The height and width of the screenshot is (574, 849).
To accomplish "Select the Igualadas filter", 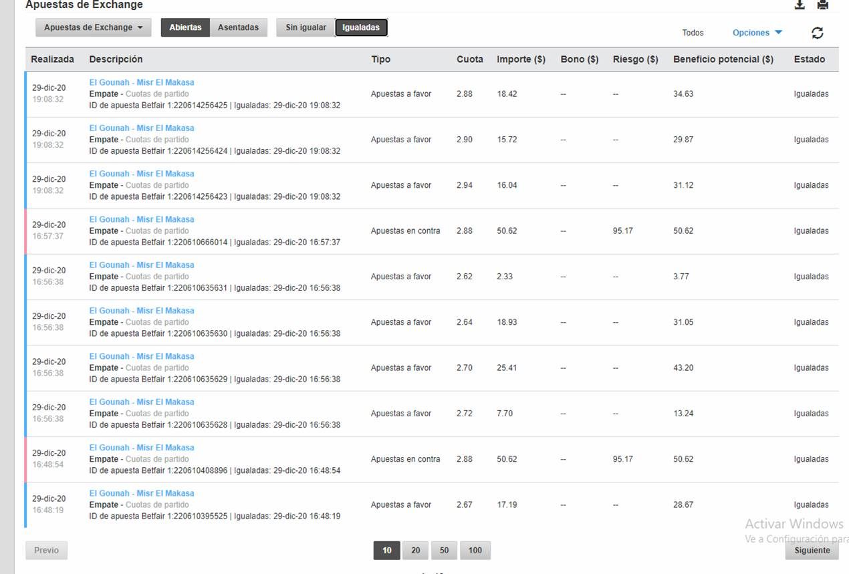I will [361, 27].
